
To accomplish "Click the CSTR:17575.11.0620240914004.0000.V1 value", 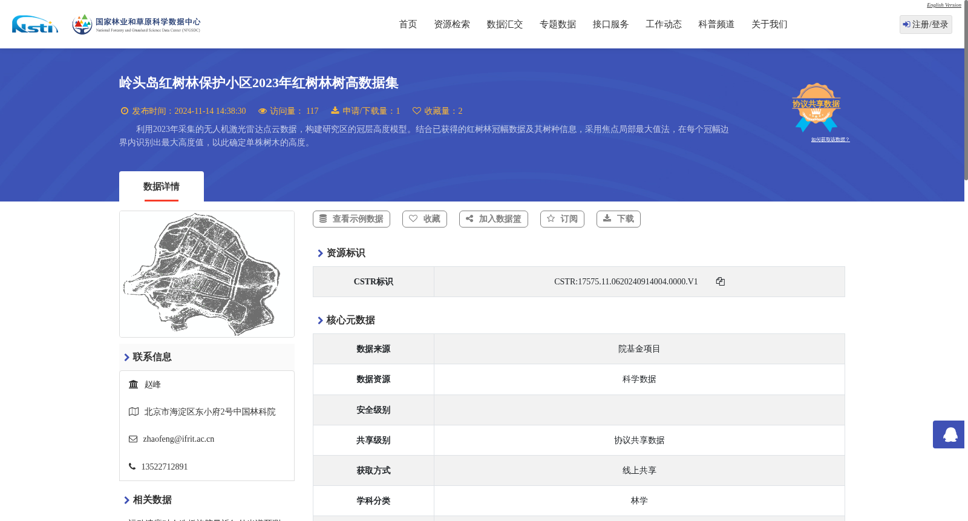I will pos(626,282).
